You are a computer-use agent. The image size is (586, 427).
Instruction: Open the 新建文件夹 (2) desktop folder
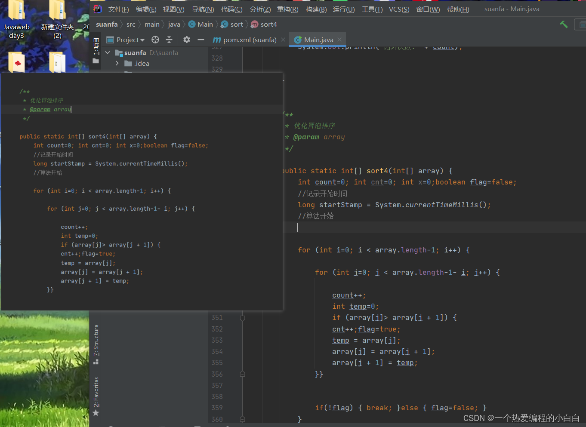pyautogui.click(x=57, y=19)
